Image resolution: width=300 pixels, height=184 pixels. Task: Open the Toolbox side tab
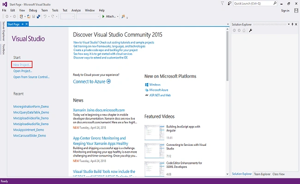click(3, 49)
